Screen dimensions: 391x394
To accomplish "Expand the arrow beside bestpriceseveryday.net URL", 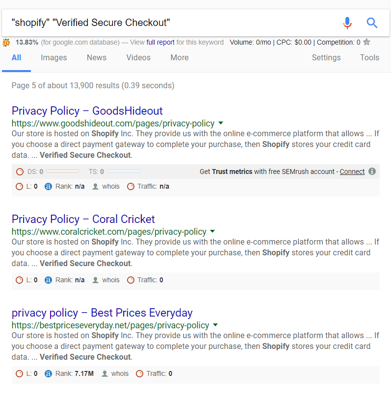I will tap(215, 324).
